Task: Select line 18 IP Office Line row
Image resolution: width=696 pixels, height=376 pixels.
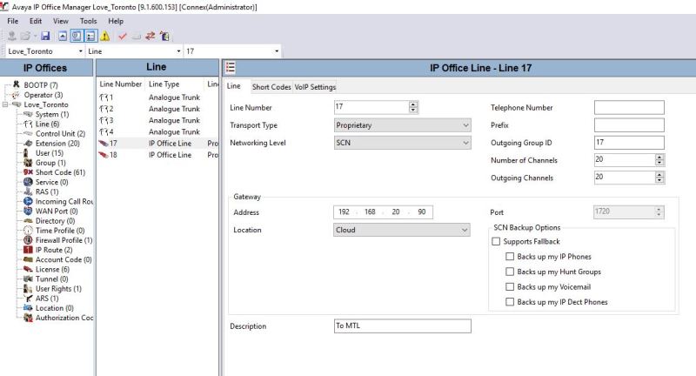Action: click(157, 155)
